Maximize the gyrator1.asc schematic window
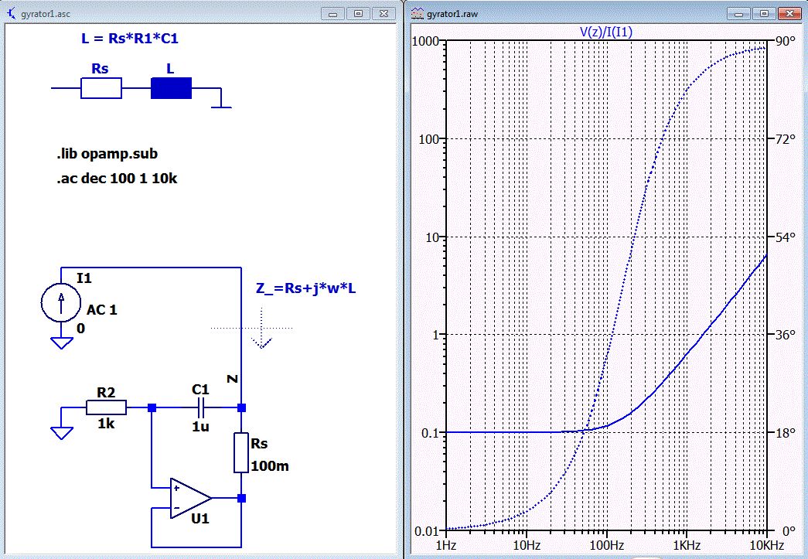This screenshot has height=559, width=808. pos(358,13)
